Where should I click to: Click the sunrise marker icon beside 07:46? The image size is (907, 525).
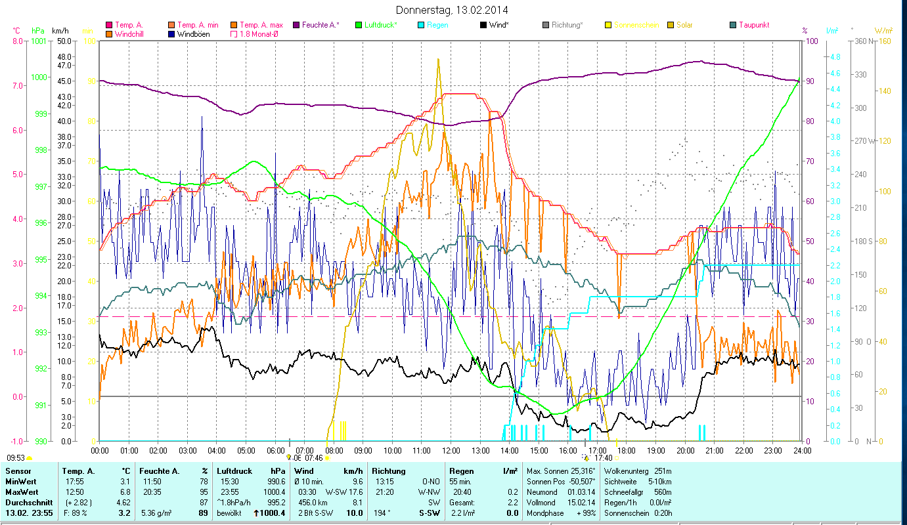(328, 458)
